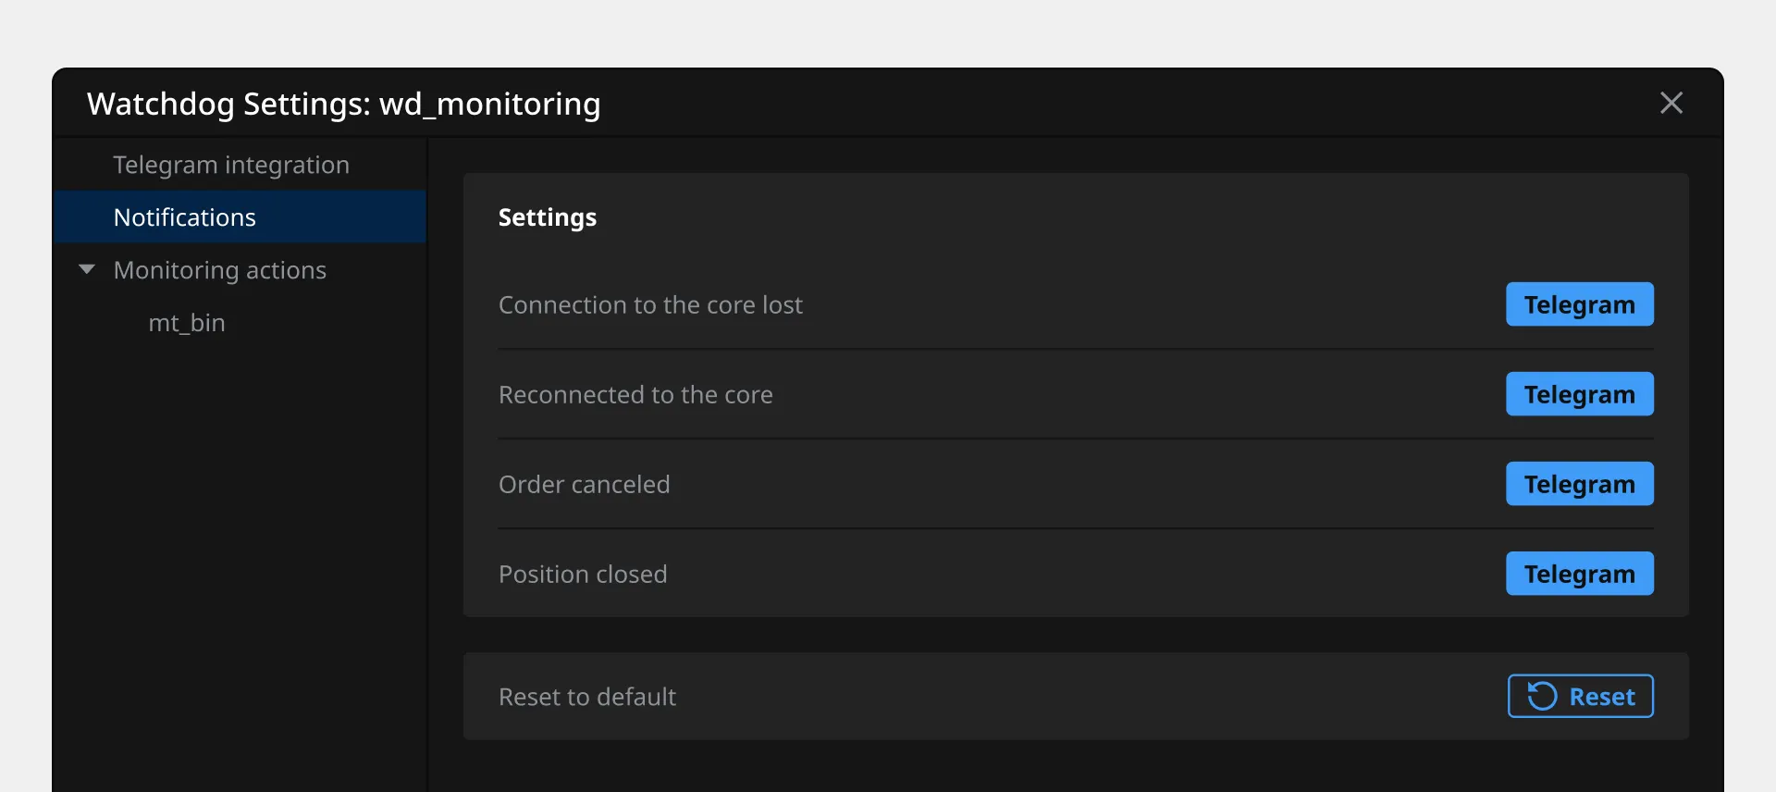This screenshot has width=1776, height=792.
Task: Select the Monitoring actions tree item
Action: (x=220, y=270)
